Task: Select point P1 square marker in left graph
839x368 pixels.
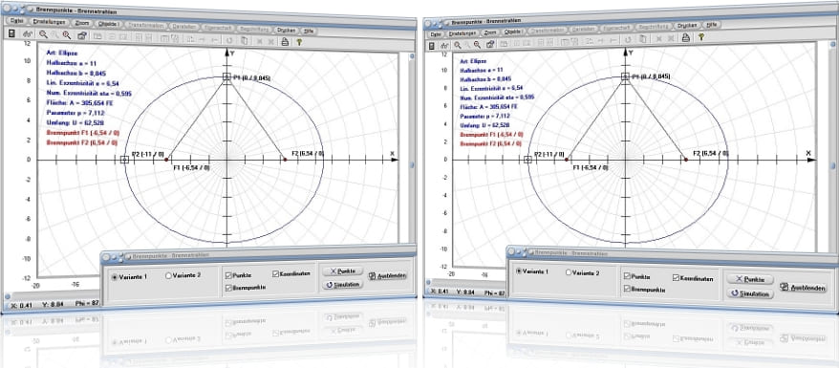Action: [226, 77]
